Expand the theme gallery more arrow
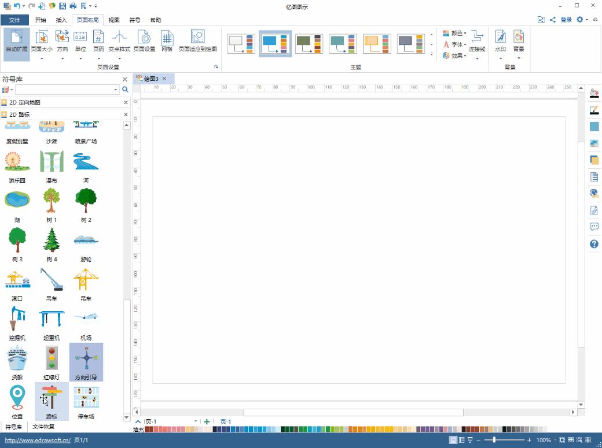The height and width of the screenshot is (448, 602). coord(432,54)
